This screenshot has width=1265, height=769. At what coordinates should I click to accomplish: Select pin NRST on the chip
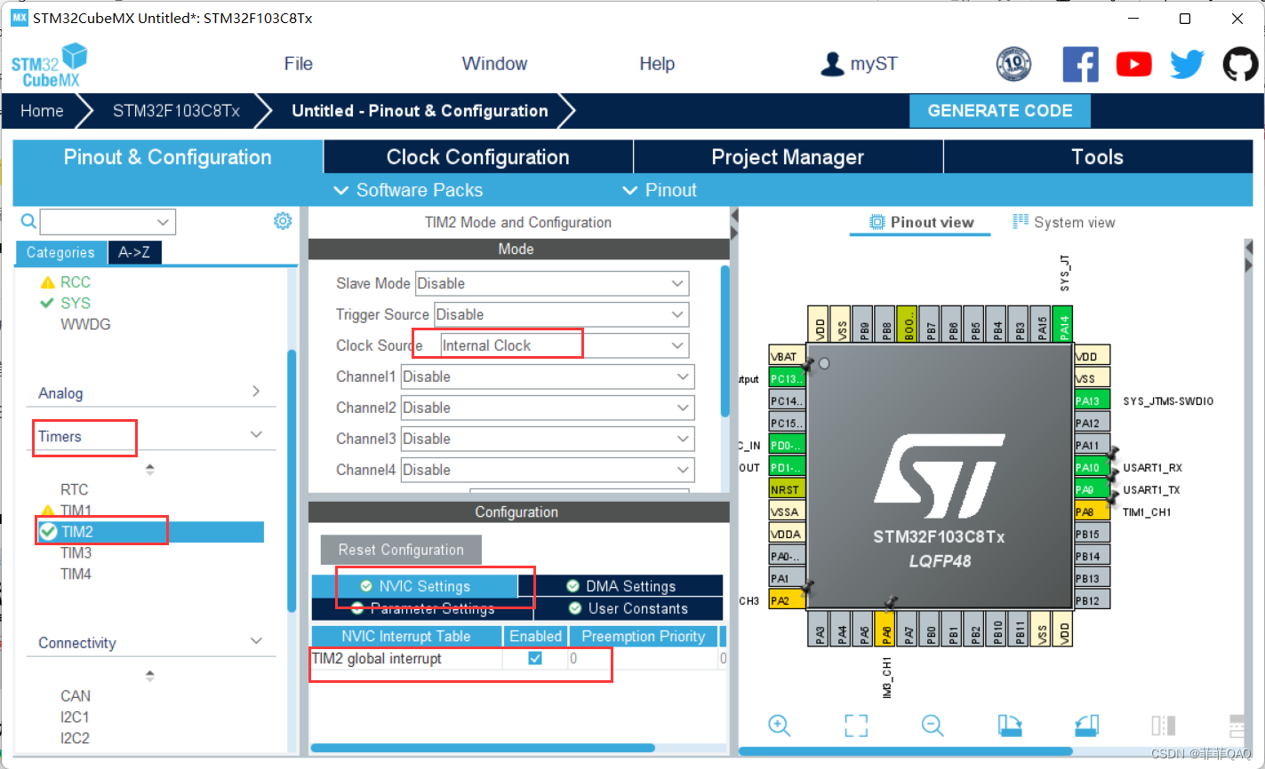point(788,489)
